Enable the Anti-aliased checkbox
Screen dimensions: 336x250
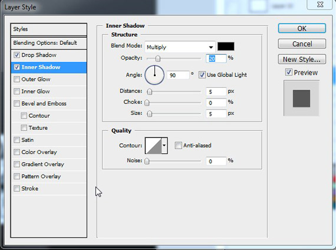178,146
